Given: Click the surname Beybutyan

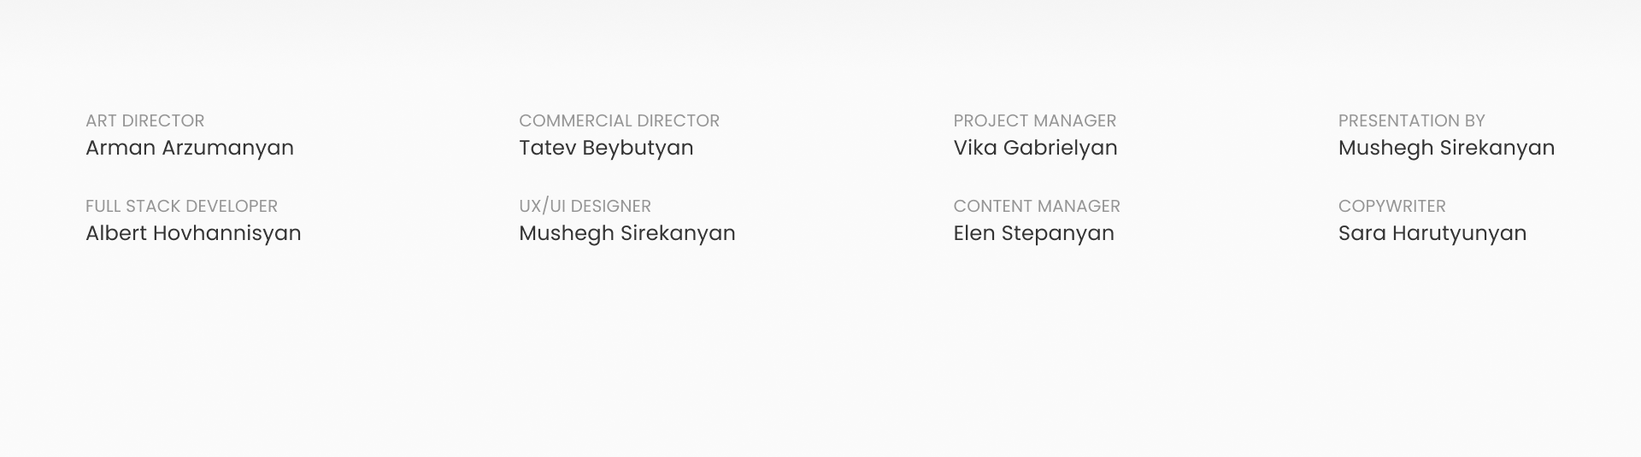Looking at the screenshot, I should [x=638, y=148].
